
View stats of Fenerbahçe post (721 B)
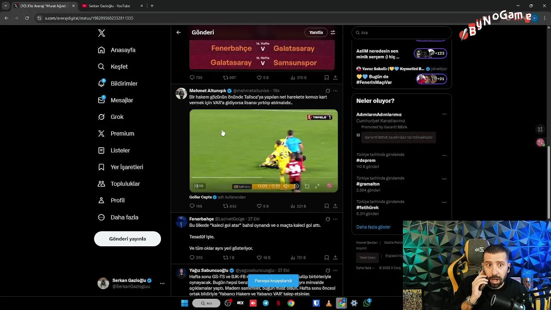coord(298,257)
